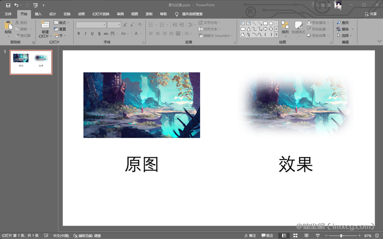Click the Undo arrow icon
The height and width of the screenshot is (239, 383).
point(16,5)
